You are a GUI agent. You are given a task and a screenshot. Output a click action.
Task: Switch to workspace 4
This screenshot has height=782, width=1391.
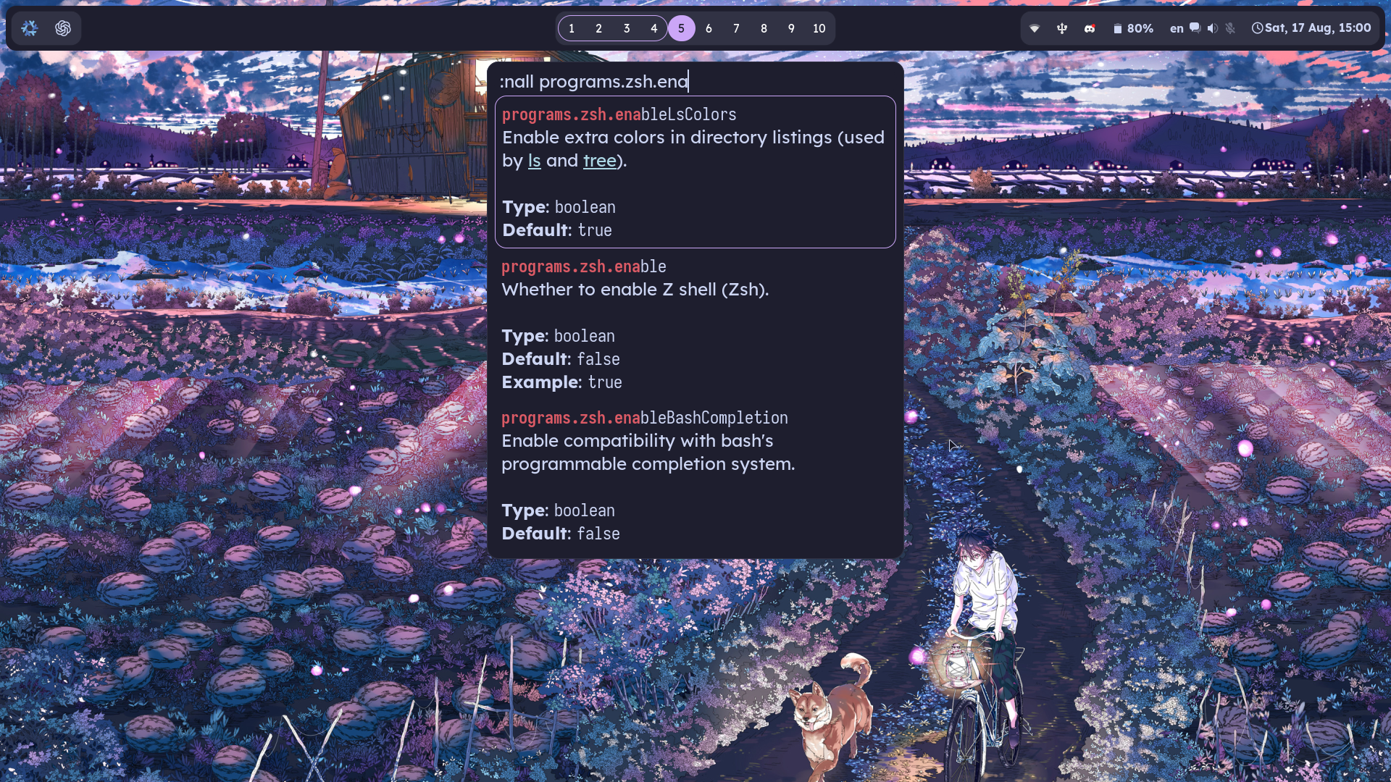(x=654, y=28)
